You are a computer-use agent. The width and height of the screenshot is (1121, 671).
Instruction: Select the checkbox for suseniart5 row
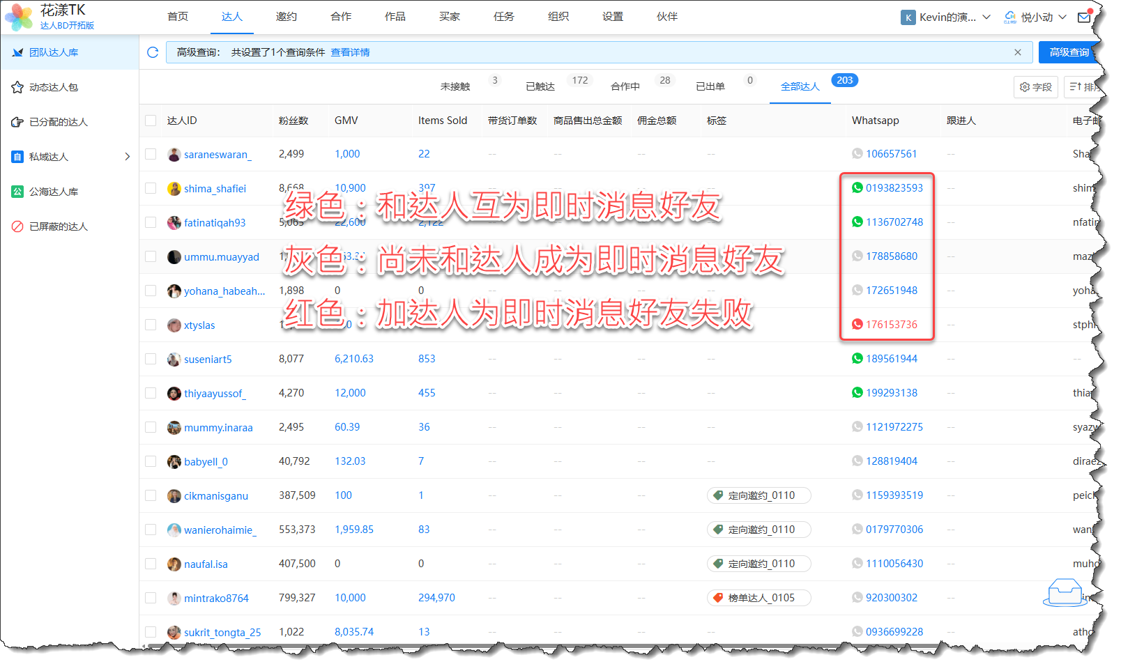(x=151, y=359)
